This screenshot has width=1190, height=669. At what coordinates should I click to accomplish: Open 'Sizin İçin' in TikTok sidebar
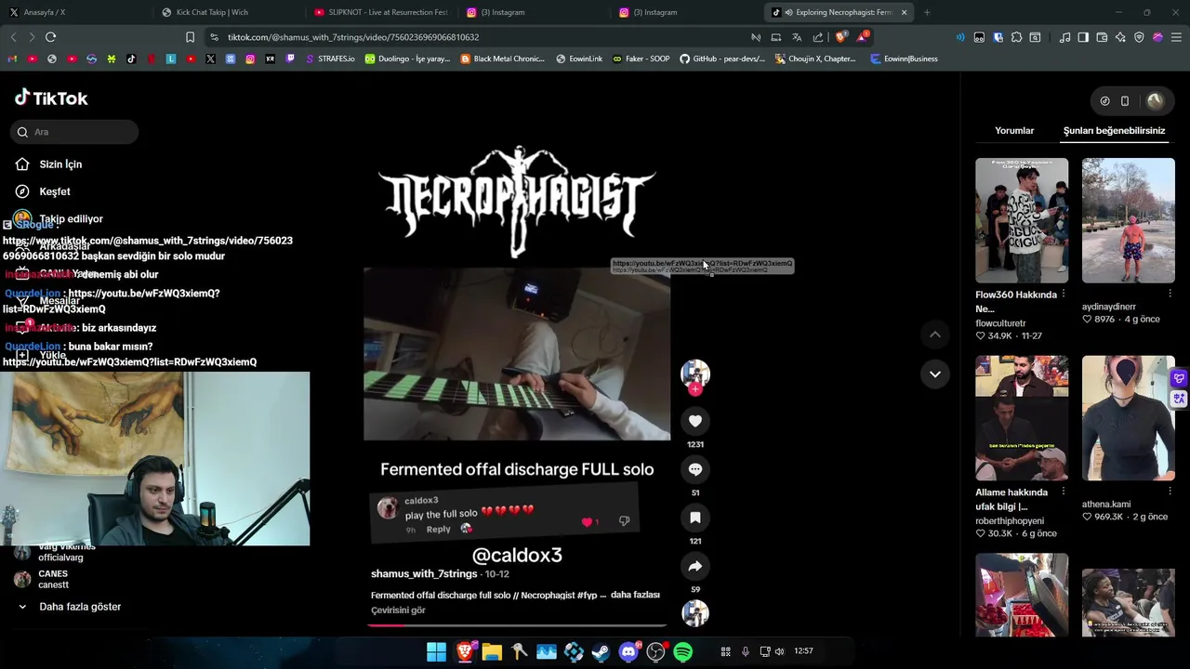point(60,164)
